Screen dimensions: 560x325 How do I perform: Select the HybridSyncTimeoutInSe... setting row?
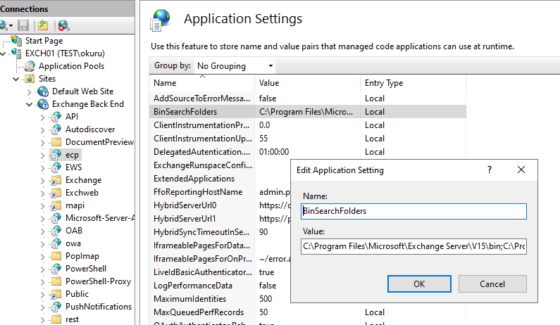pyautogui.click(x=220, y=232)
